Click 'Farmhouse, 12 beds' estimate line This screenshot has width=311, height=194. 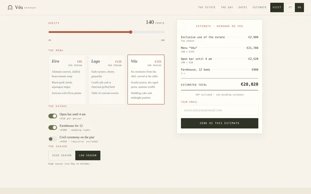(220, 71)
